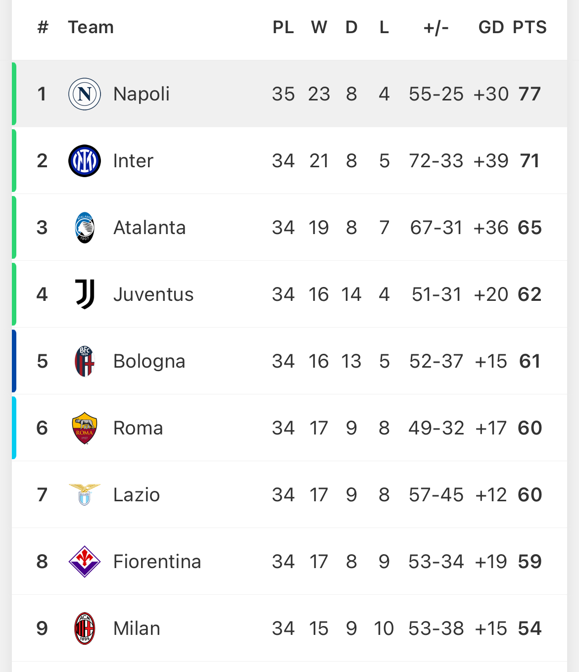The height and width of the screenshot is (672, 579).
Task: Click Bologna's blue qualification marker
Action: pos(14,361)
